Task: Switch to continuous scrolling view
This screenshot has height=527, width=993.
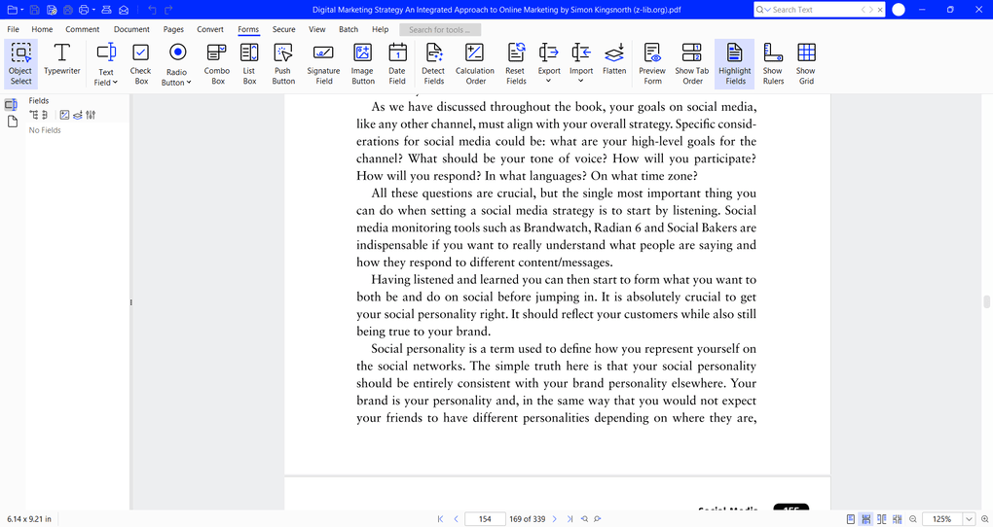Action: 865,519
